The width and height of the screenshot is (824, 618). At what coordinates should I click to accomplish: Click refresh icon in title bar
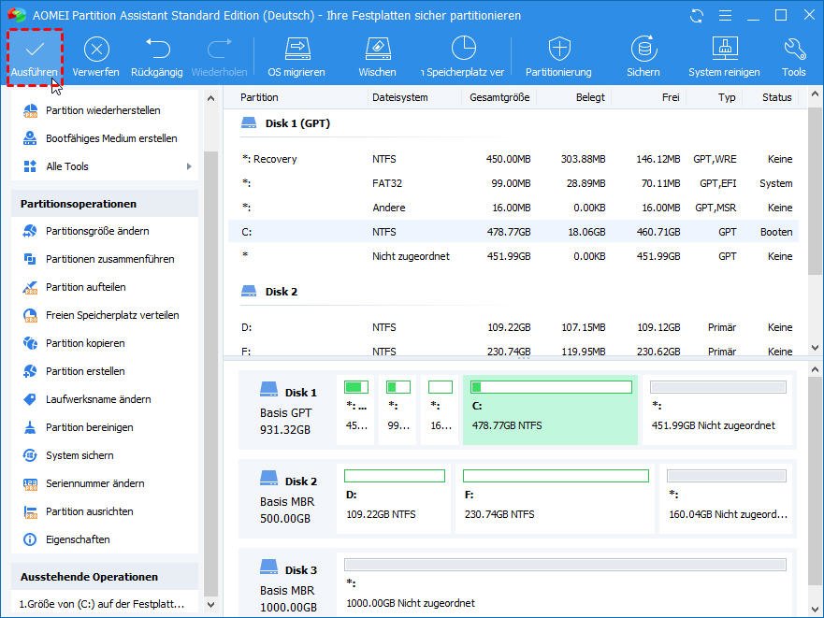(697, 16)
